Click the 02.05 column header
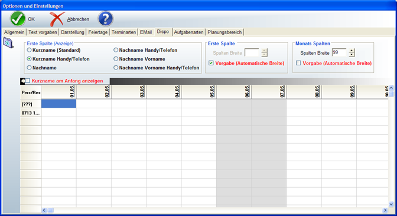397x216 pixels. 94,92
